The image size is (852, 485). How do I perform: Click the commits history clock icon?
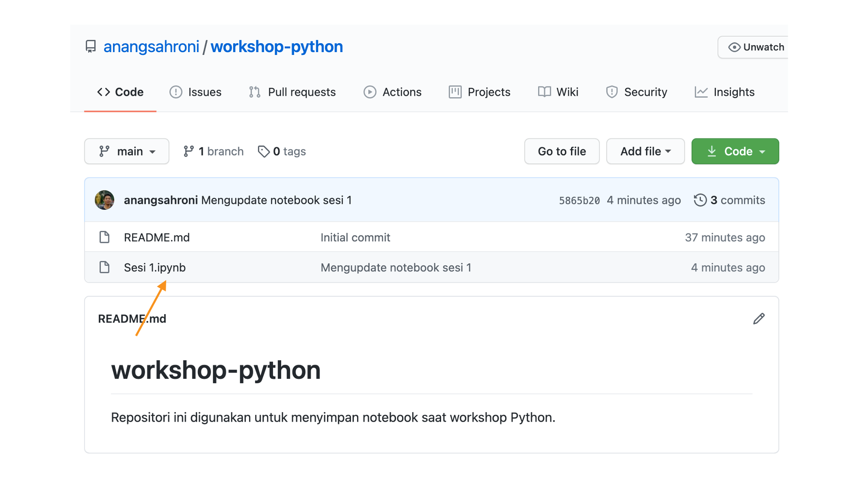[700, 200]
